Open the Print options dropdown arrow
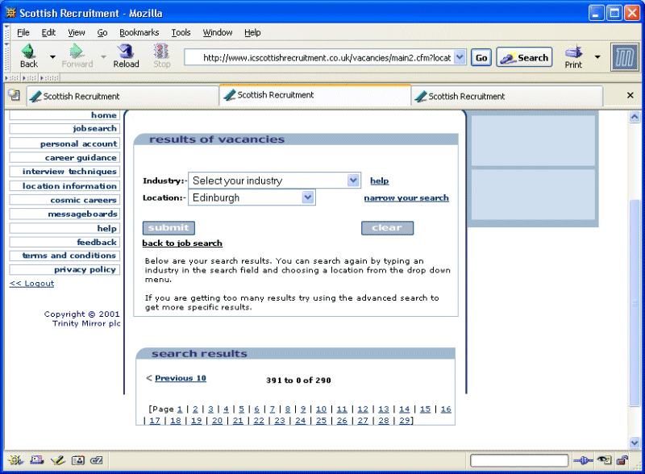645x474 pixels. click(x=597, y=56)
